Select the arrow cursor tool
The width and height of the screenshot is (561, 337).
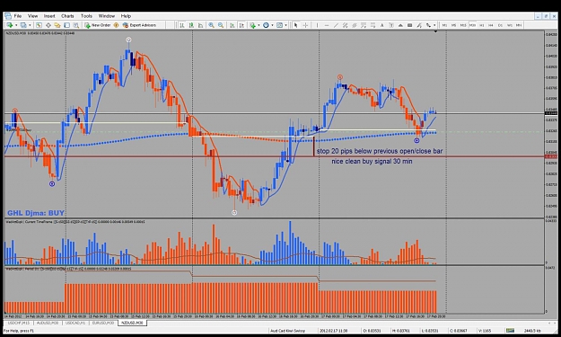click(x=295, y=25)
